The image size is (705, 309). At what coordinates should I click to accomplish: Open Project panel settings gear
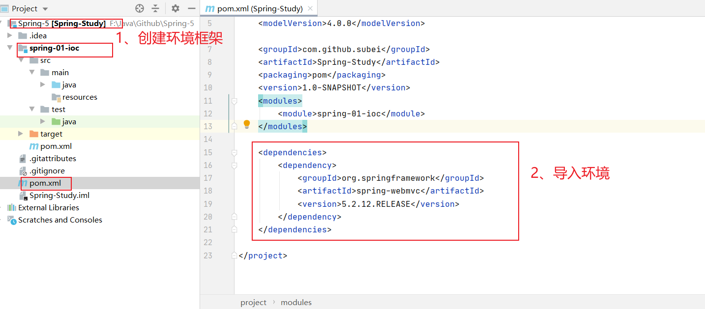pos(176,8)
